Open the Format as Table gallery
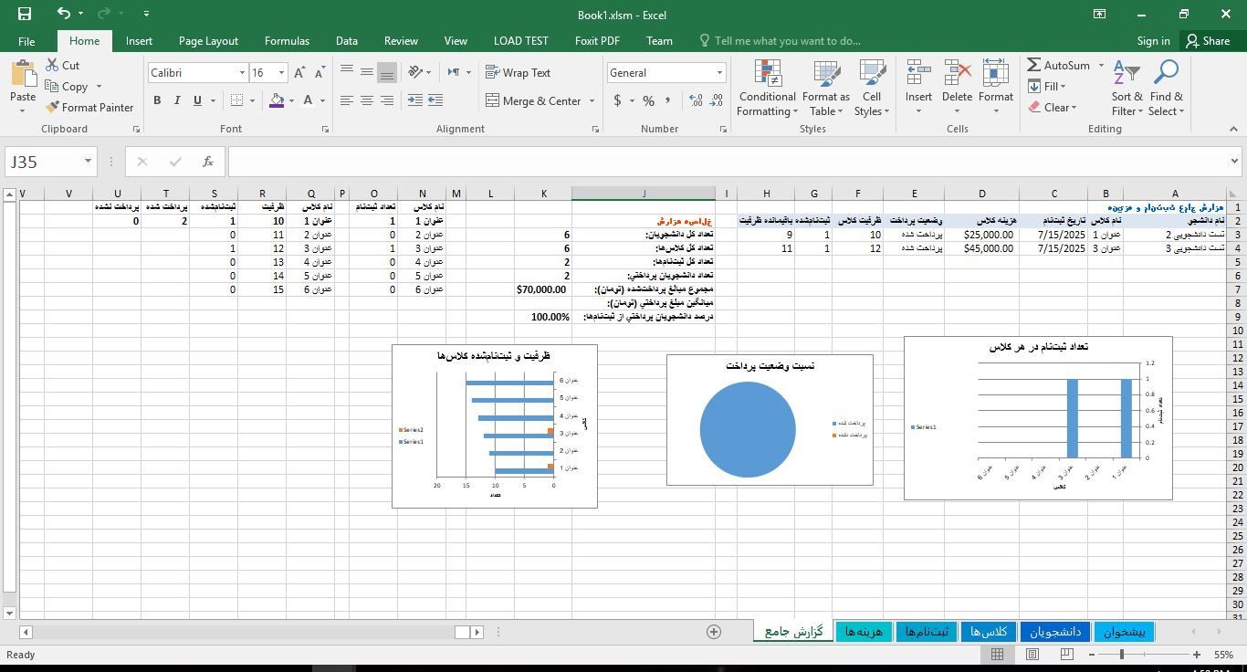This screenshot has height=672, width=1247. (x=826, y=89)
